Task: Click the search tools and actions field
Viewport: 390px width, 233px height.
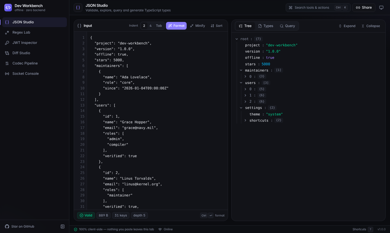Action: click(318, 8)
